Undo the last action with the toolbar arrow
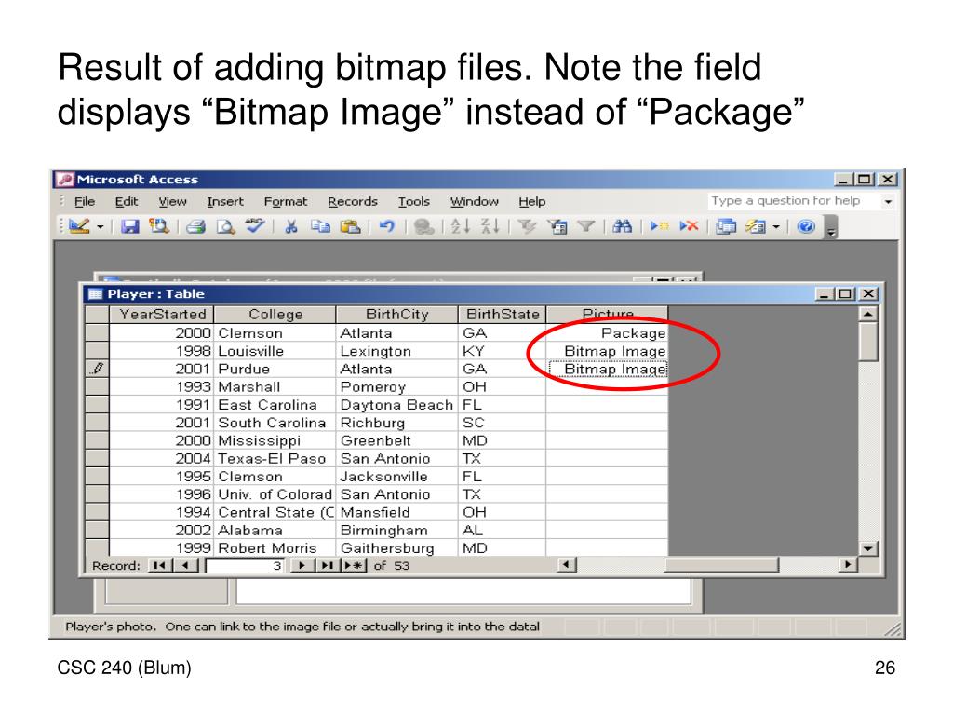The image size is (953, 715). tap(386, 227)
